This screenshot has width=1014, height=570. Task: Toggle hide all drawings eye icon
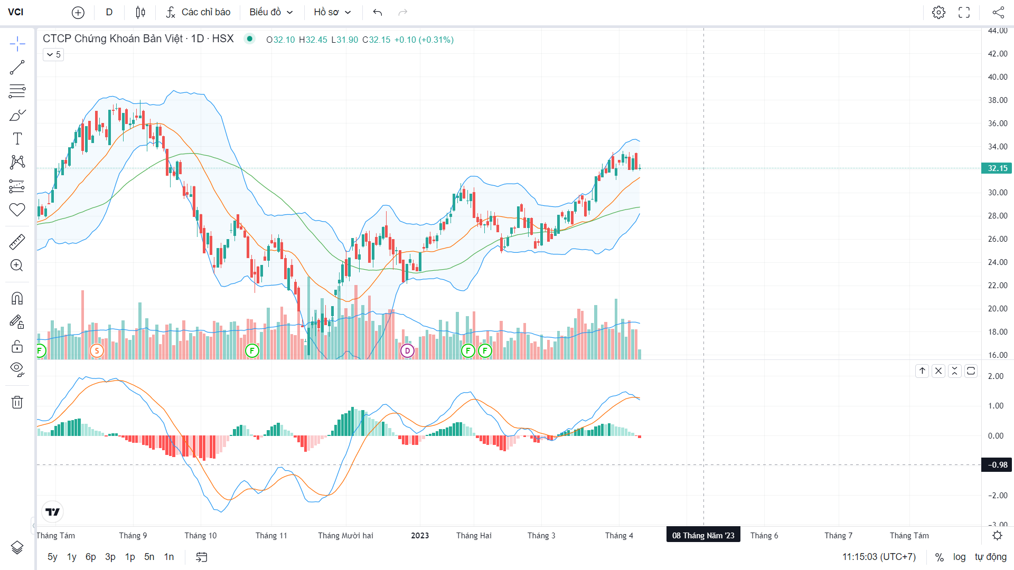tap(17, 369)
